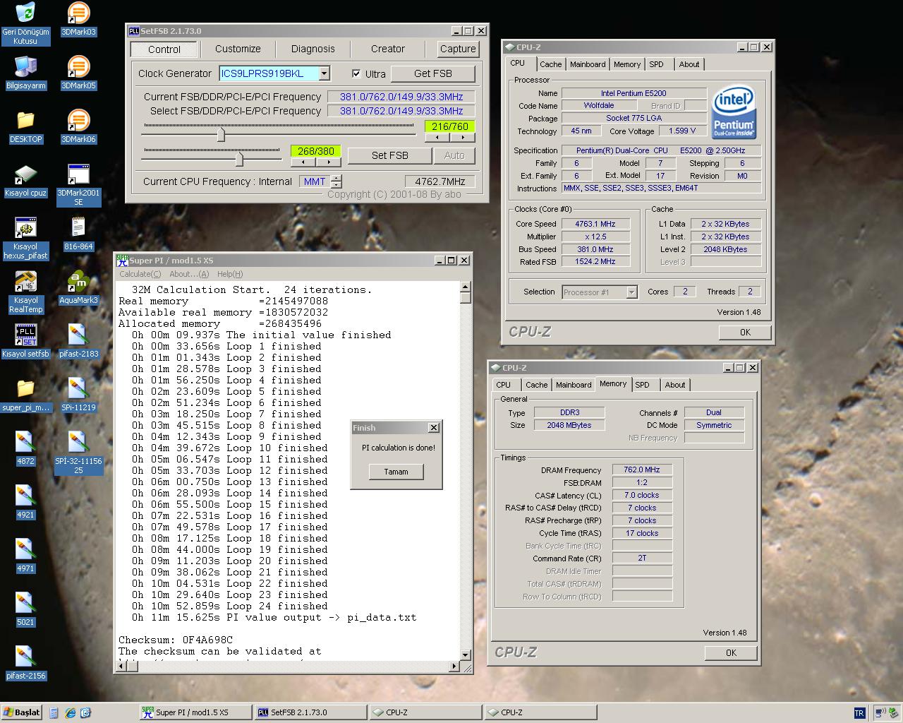Select the 3DMark2001 SE desktop icon
This screenshot has width=903, height=723.
tap(78, 185)
